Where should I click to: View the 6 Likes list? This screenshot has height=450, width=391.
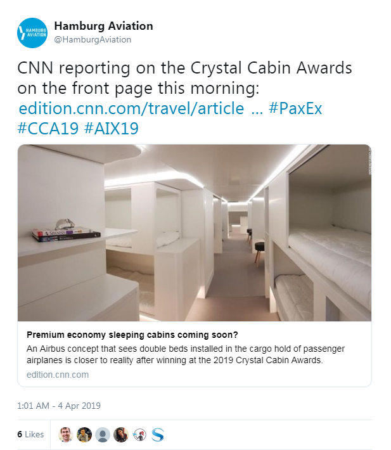pos(30,434)
